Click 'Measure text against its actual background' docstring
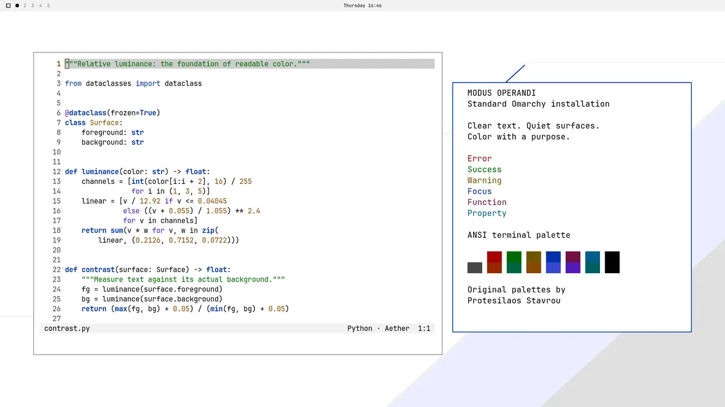The image size is (725, 407). 184,279
